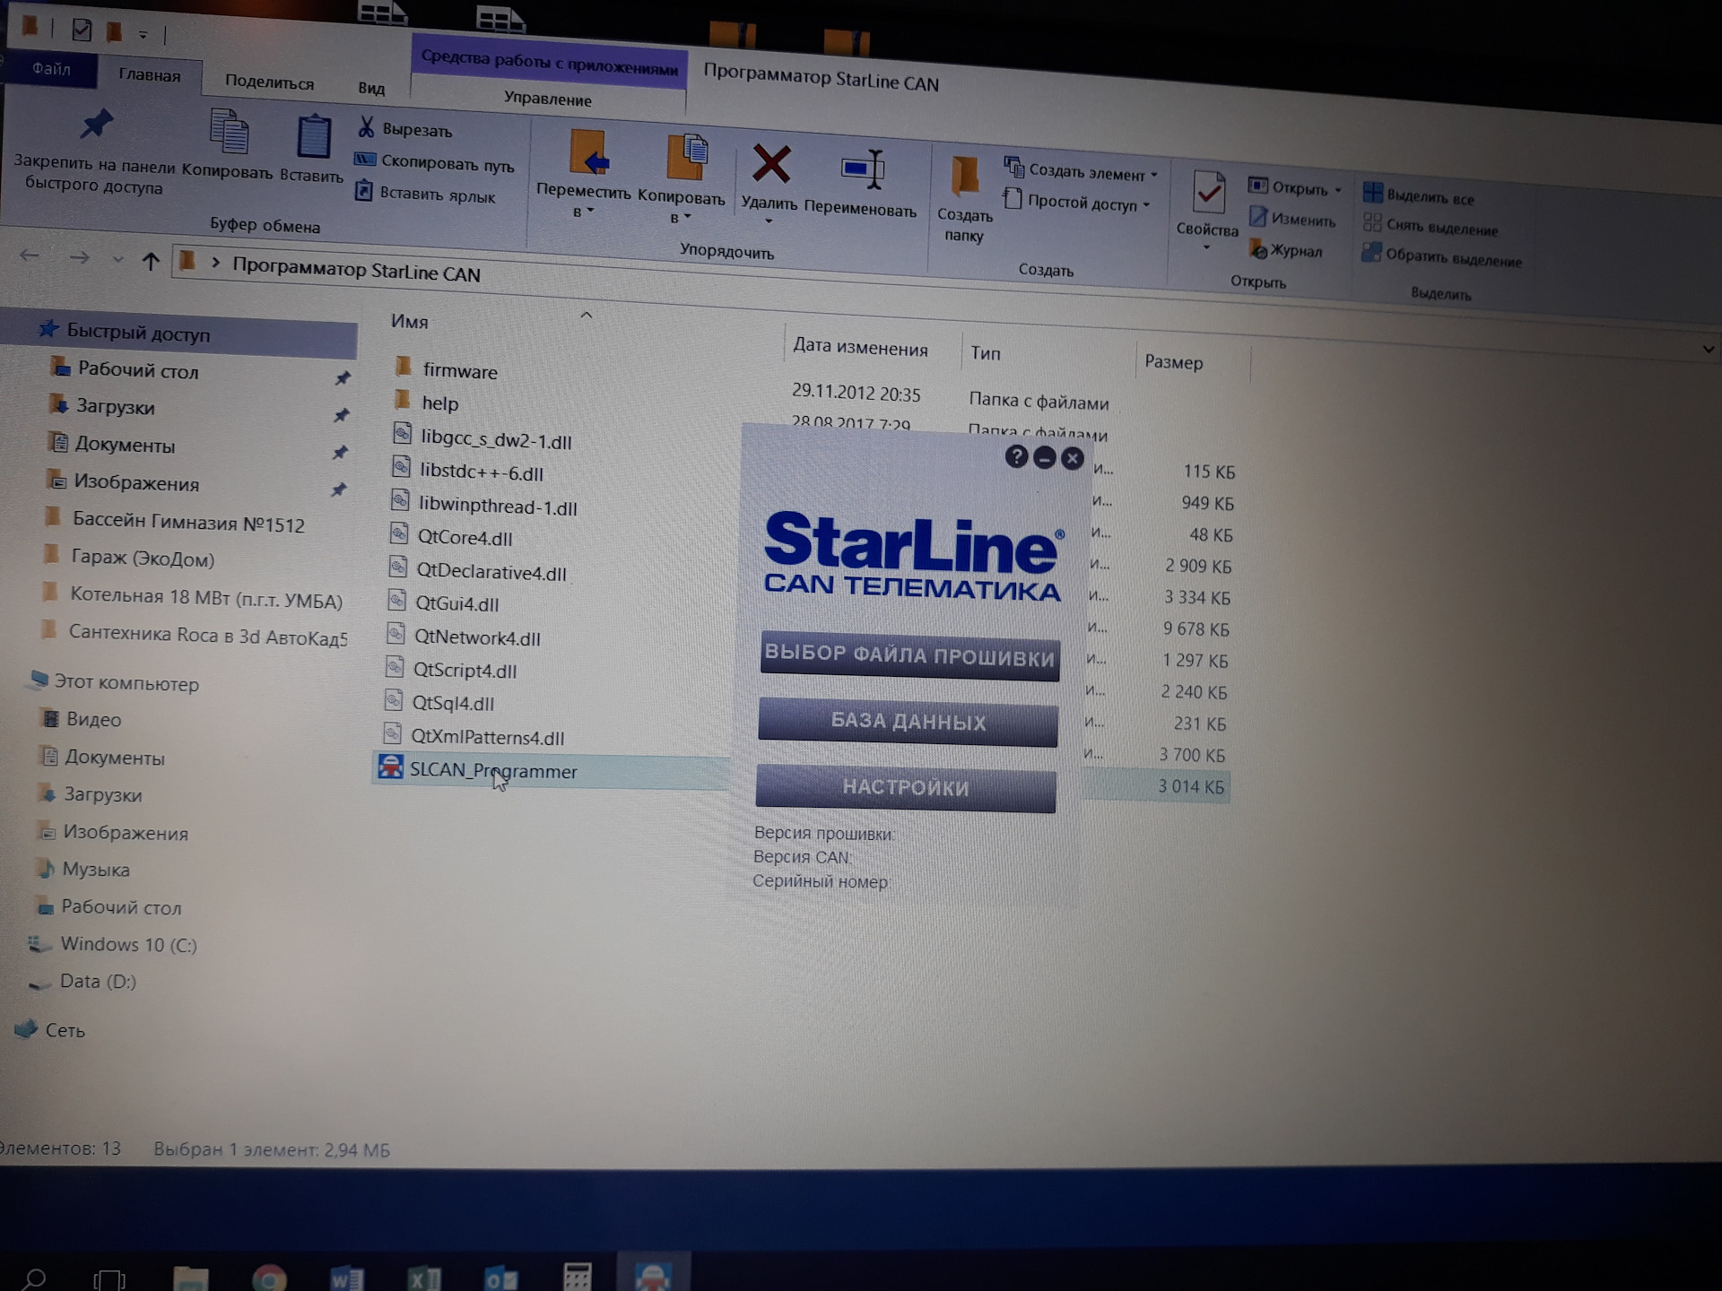Click Invert selection option

coord(1441,256)
